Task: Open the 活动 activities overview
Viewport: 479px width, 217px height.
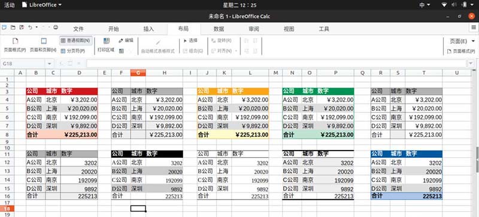Action: click(x=9, y=5)
